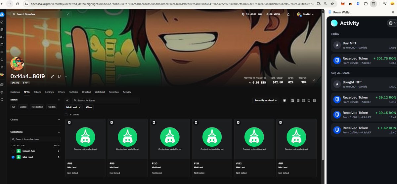Open Mini Land NFT #121 card
The height and width of the screenshot is (184, 397).
pyautogui.click(x=212, y=148)
